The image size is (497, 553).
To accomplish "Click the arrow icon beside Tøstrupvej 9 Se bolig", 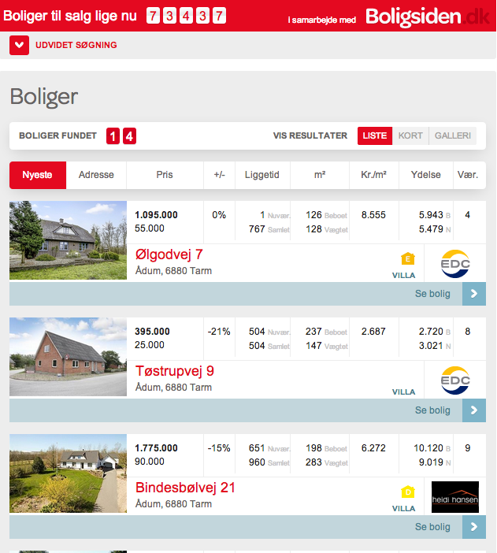I will 473,410.
